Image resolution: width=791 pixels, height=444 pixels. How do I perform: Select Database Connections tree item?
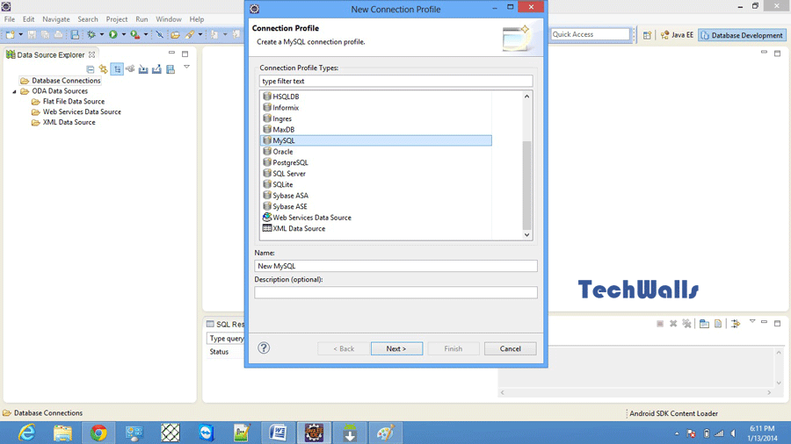click(x=60, y=81)
